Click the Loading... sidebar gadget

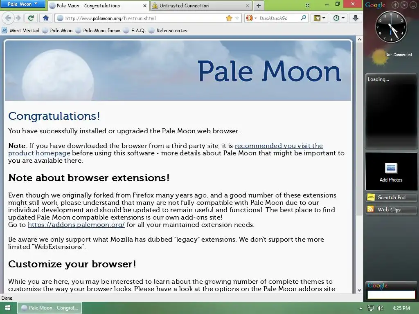pos(391,111)
